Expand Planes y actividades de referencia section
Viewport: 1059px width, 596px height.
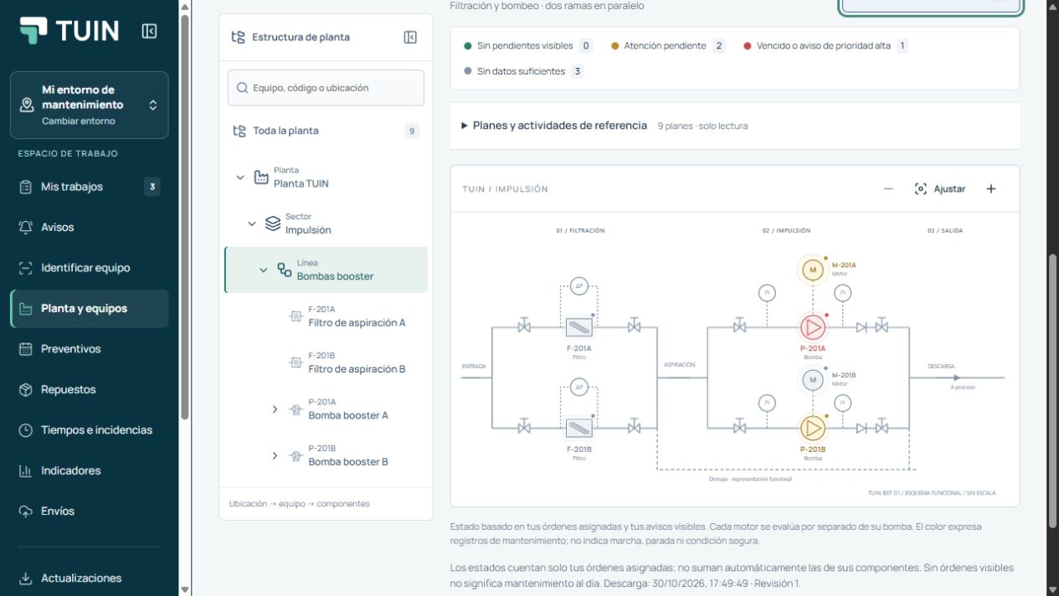735,126
